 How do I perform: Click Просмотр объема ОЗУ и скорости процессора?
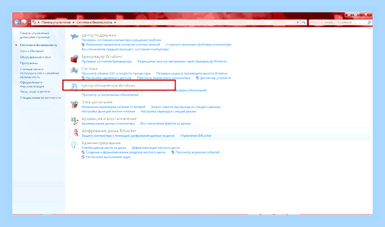coord(116,73)
